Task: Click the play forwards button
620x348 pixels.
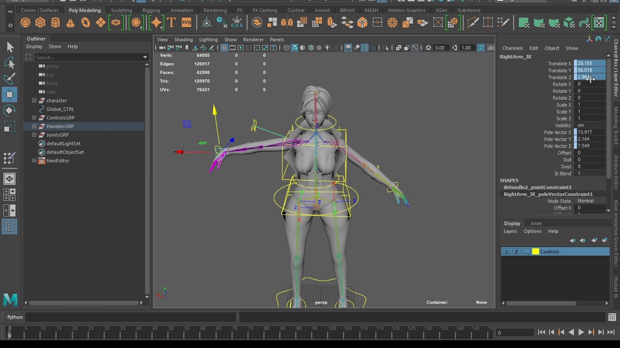Action: pyautogui.click(x=581, y=332)
